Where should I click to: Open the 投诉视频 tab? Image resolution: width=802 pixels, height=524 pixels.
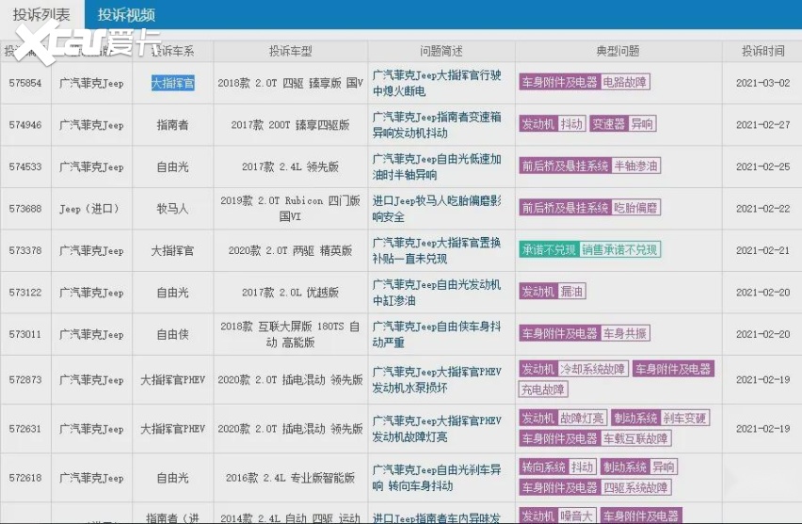coord(126,14)
